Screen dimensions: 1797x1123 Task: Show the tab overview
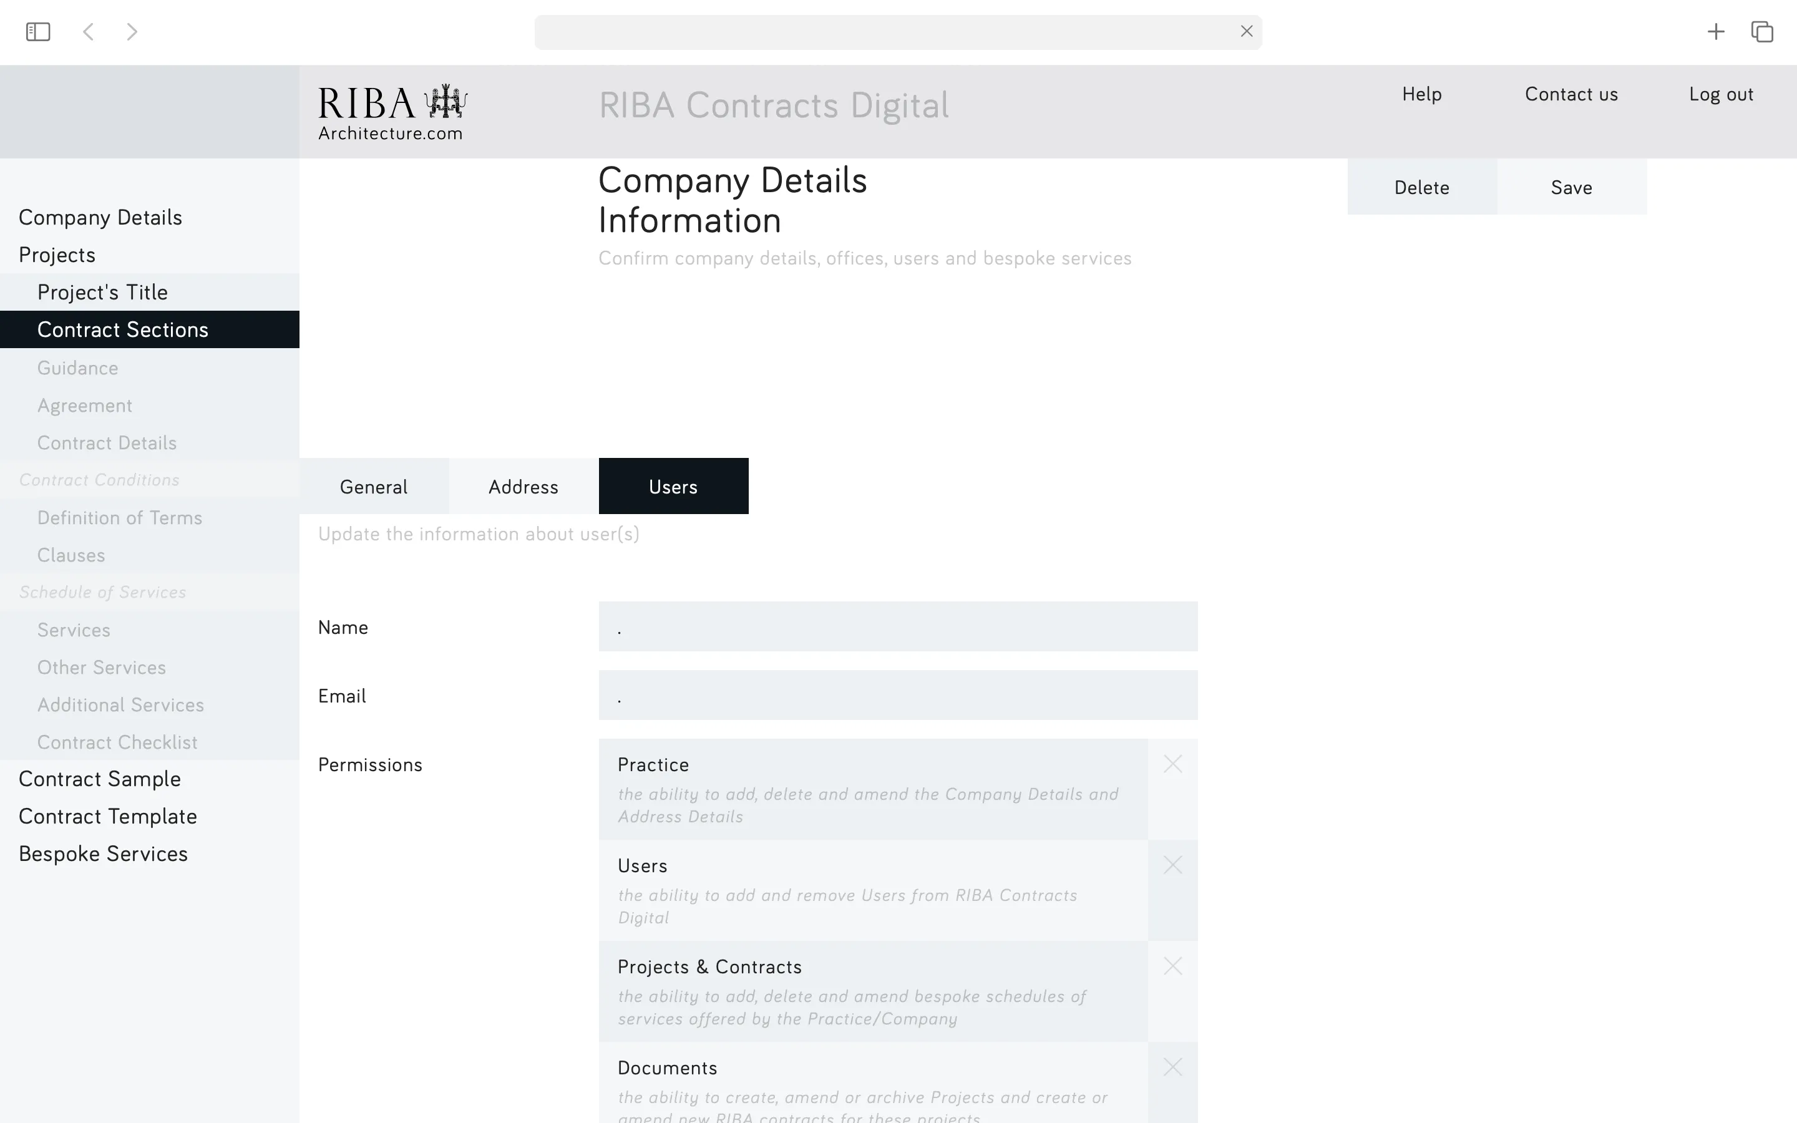(x=1762, y=31)
